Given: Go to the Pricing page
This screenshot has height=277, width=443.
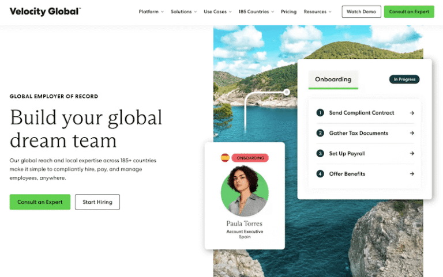Looking at the screenshot, I should [289, 12].
